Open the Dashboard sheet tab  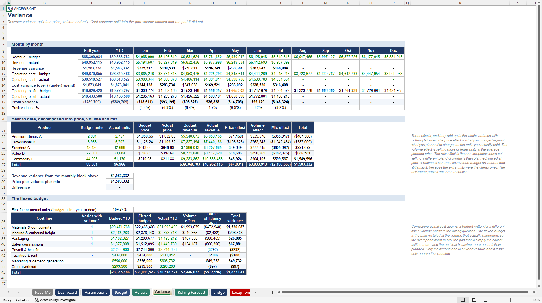pos(67,292)
